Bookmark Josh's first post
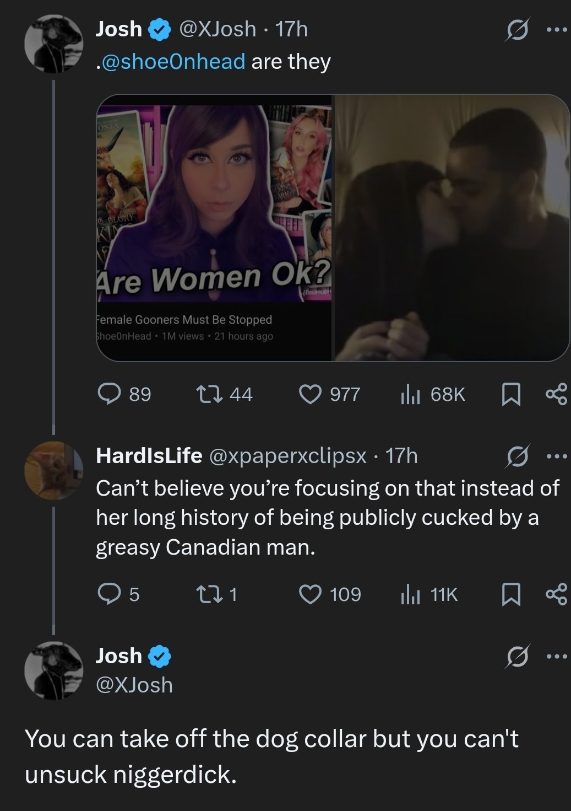The image size is (571, 811). (512, 394)
